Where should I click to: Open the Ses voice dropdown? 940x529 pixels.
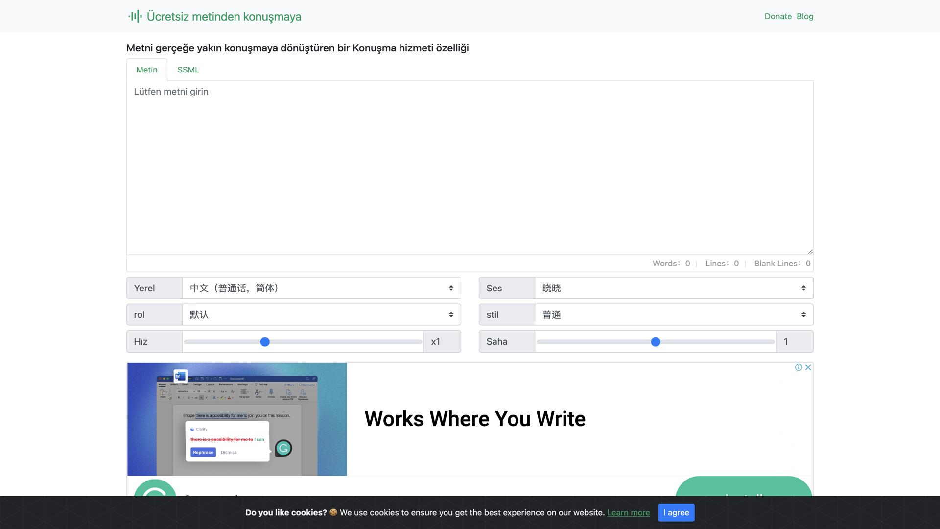click(x=674, y=288)
